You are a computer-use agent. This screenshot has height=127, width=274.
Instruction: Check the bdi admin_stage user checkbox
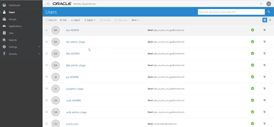click(x=47, y=42)
